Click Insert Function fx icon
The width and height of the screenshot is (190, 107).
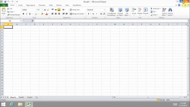point(32,21)
